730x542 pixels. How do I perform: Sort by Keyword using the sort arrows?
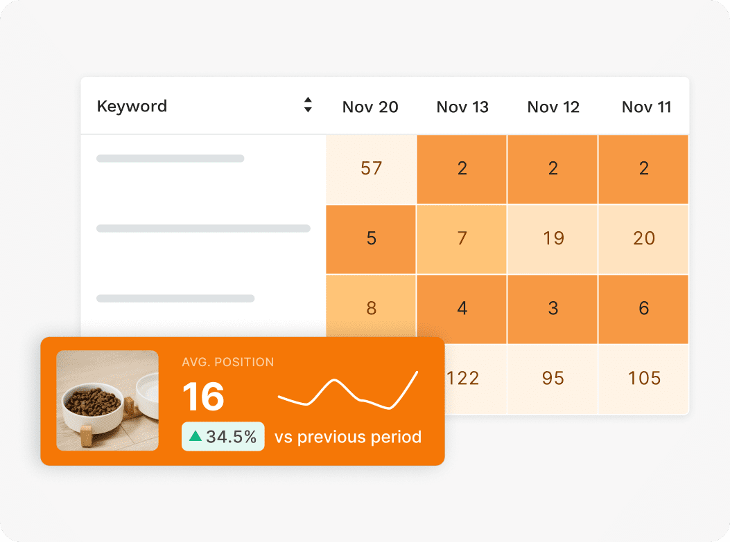click(308, 105)
